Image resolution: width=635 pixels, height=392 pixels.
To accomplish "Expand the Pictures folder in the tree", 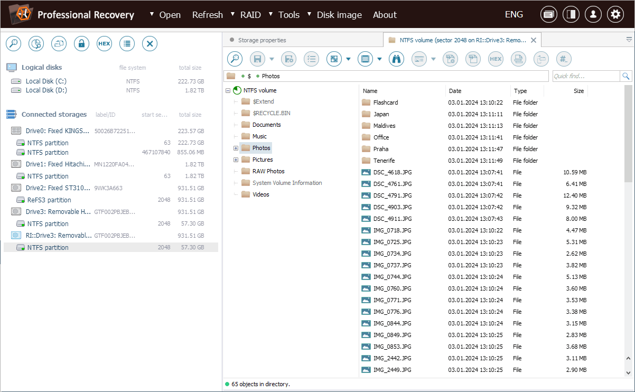I will [x=236, y=160].
